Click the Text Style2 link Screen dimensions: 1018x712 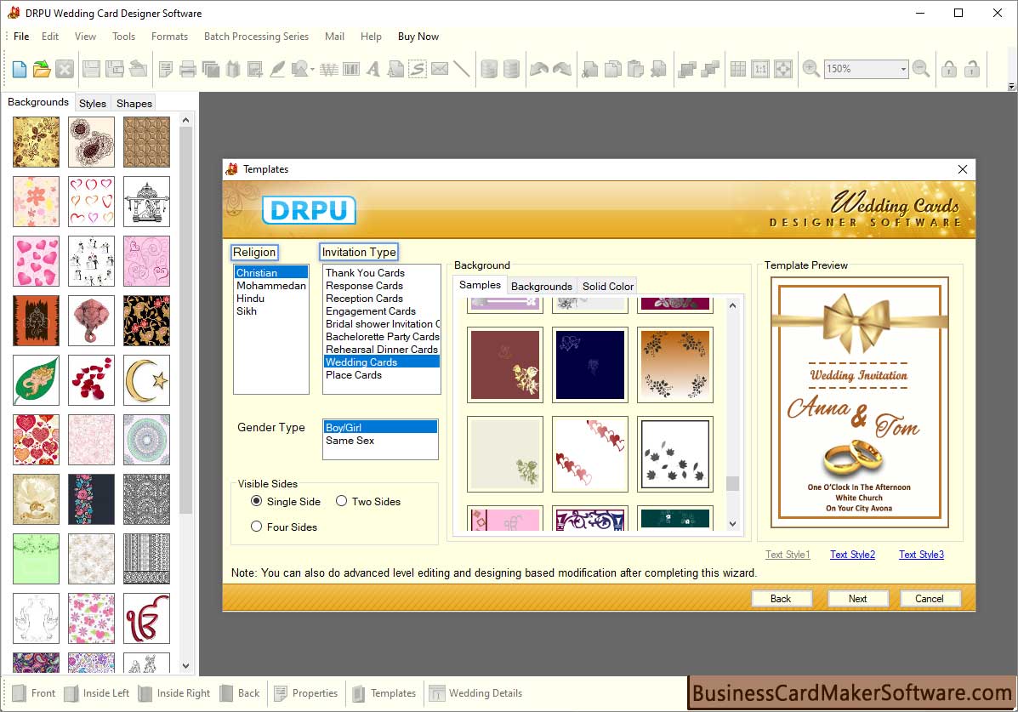(852, 554)
